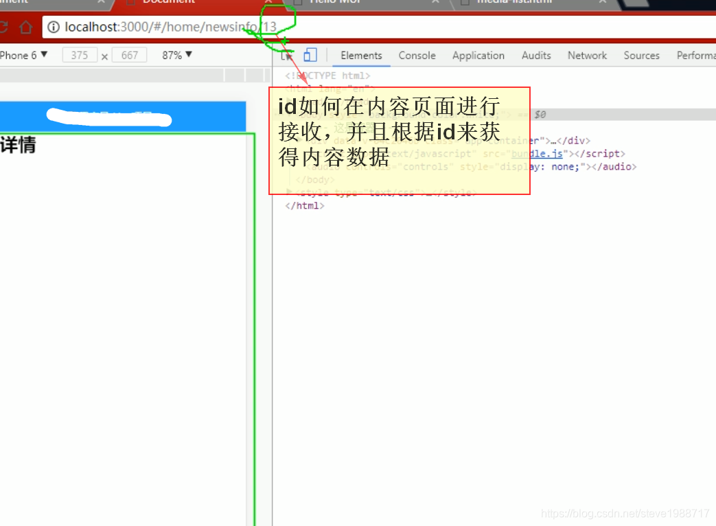716x526 pixels.
Task: Switch to the Application tab
Action: click(x=478, y=56)
